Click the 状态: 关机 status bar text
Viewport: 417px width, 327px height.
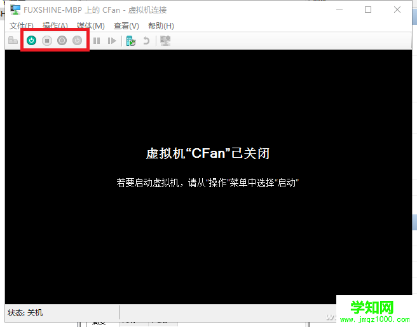tap(25, 313)
